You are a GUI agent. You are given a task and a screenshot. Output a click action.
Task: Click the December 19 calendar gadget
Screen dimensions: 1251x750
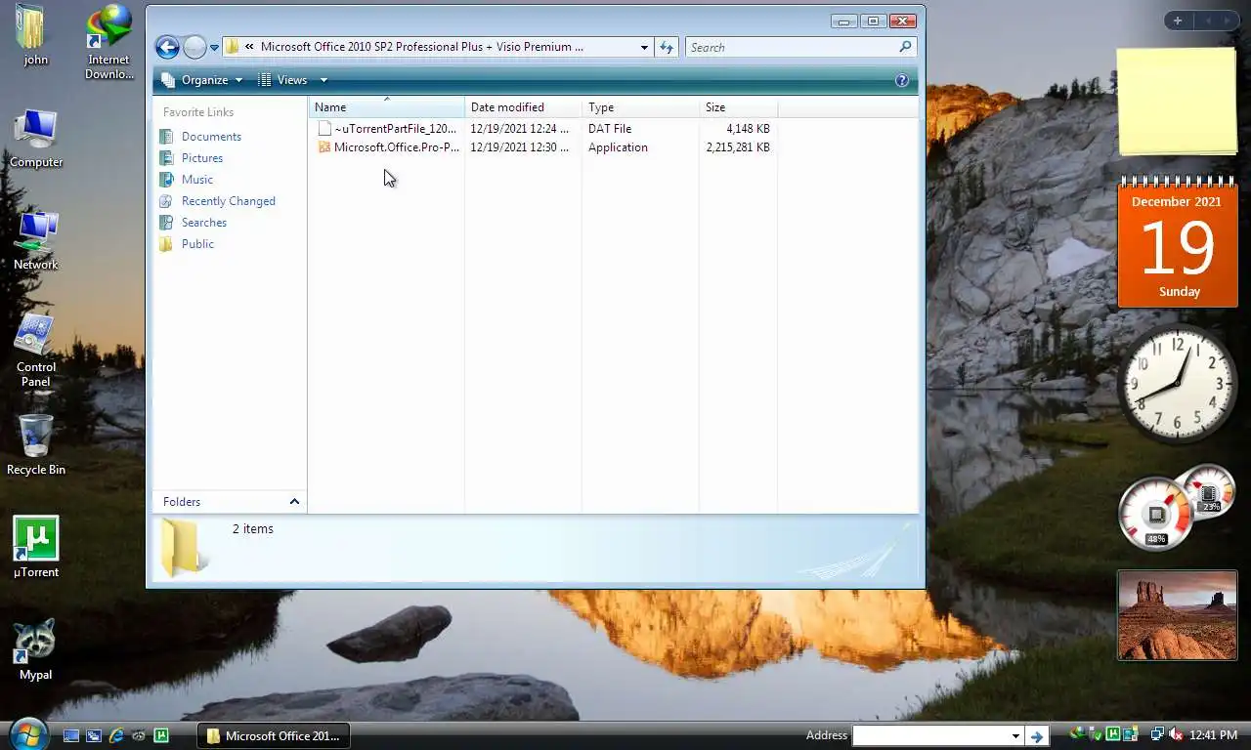1178,243
